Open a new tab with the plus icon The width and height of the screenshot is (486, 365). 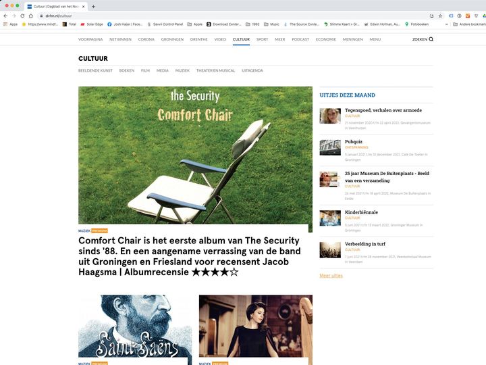tap(93, 6)
